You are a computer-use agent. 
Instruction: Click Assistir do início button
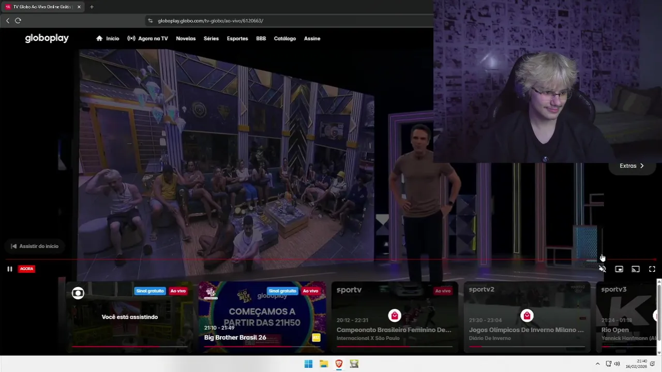coord(35,246)
